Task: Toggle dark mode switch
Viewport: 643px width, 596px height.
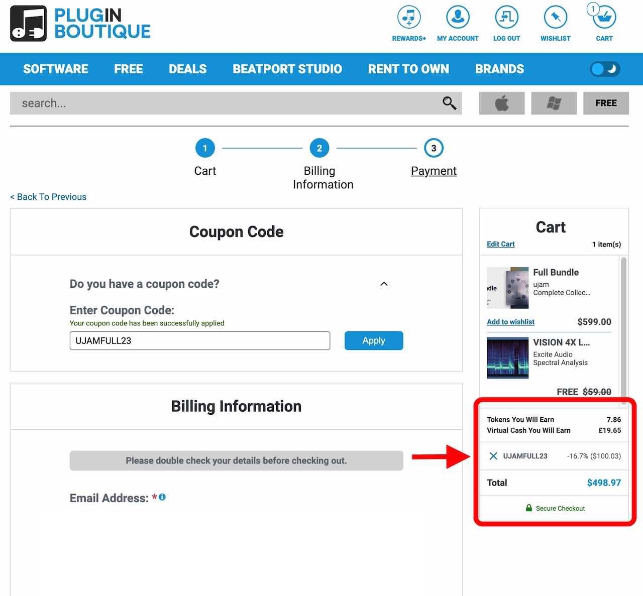Action: [605, 69]
